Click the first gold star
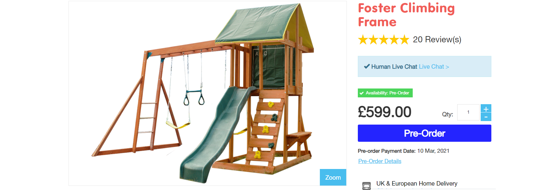 point(363,39)
